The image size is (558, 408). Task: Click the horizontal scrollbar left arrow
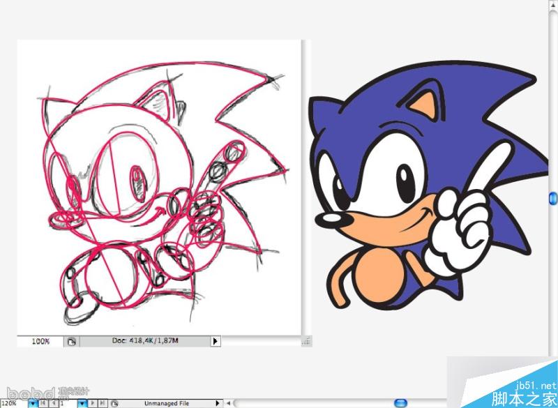pos(229,403)
